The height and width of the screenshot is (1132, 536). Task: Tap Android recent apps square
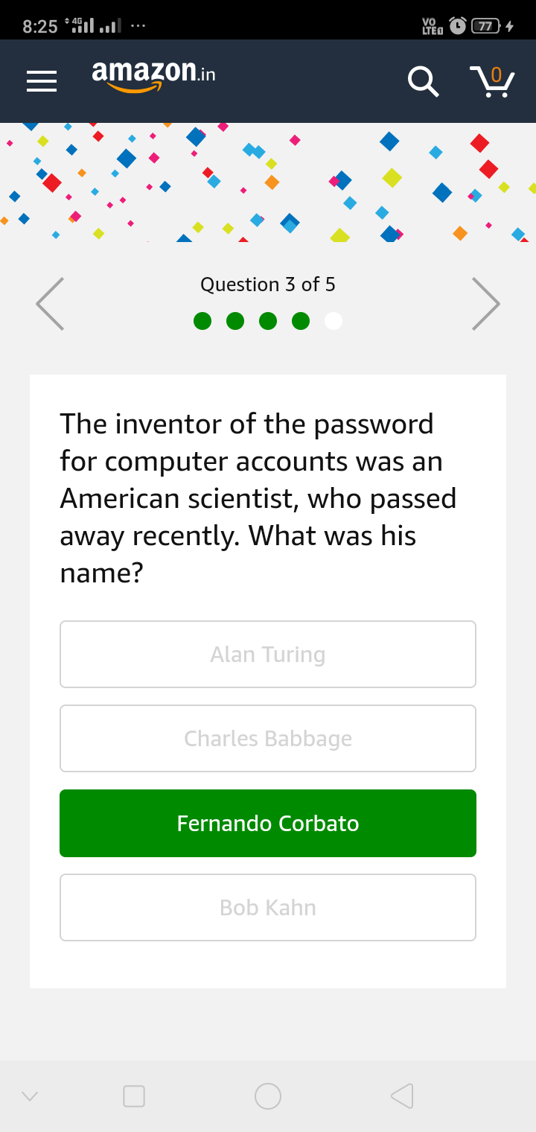[x=134, y=1096]
